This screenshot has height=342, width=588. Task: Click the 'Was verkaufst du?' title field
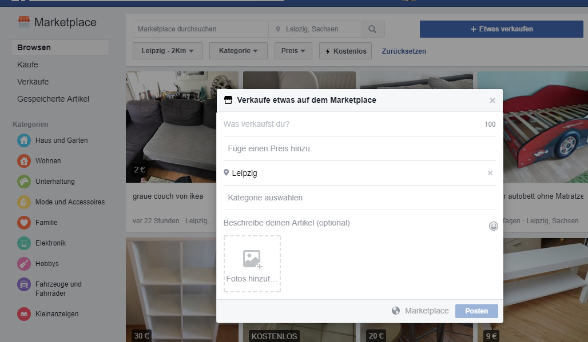[x=349, y=124]
